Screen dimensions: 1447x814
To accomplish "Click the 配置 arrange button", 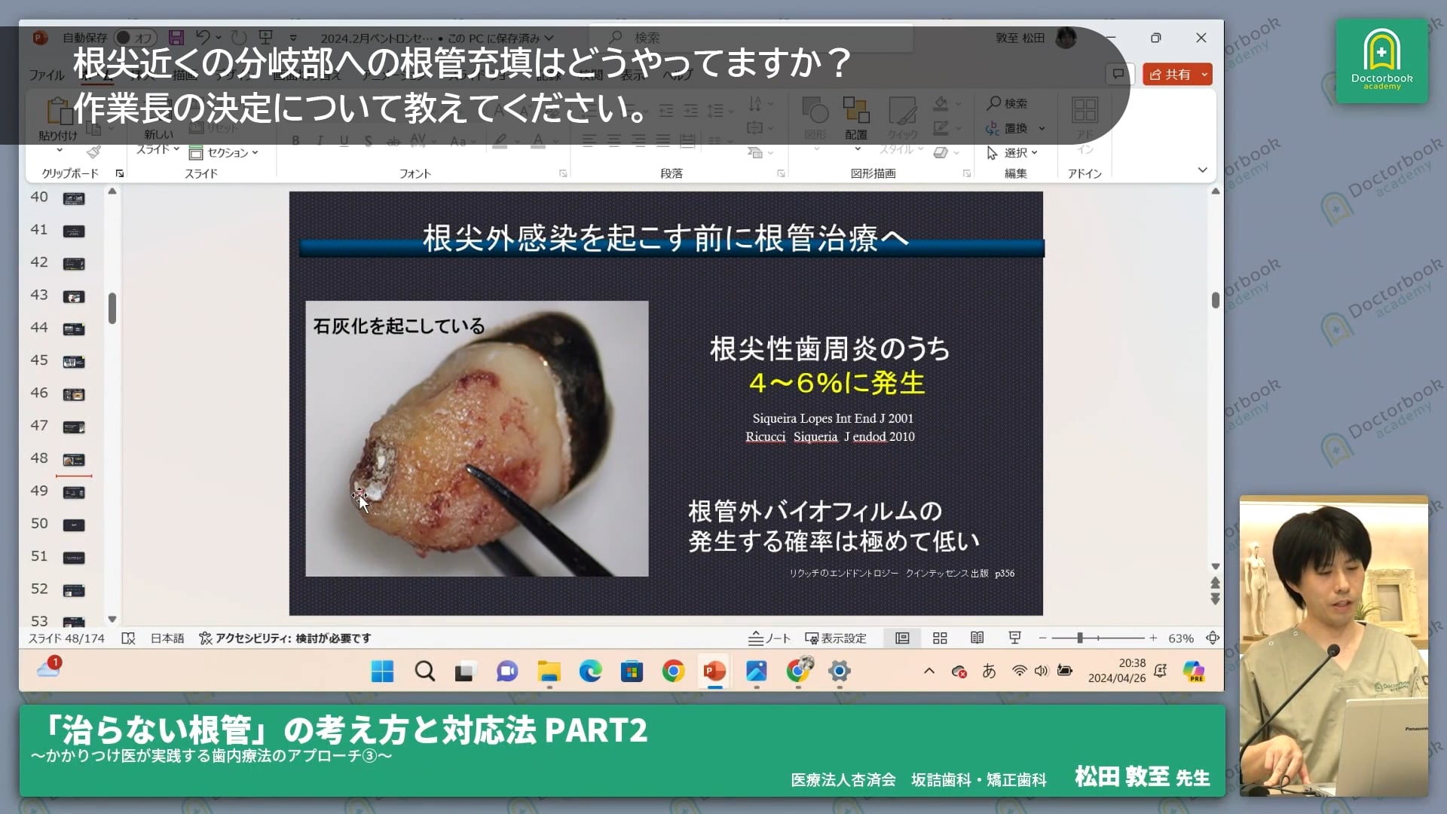I will pos(856,118).
